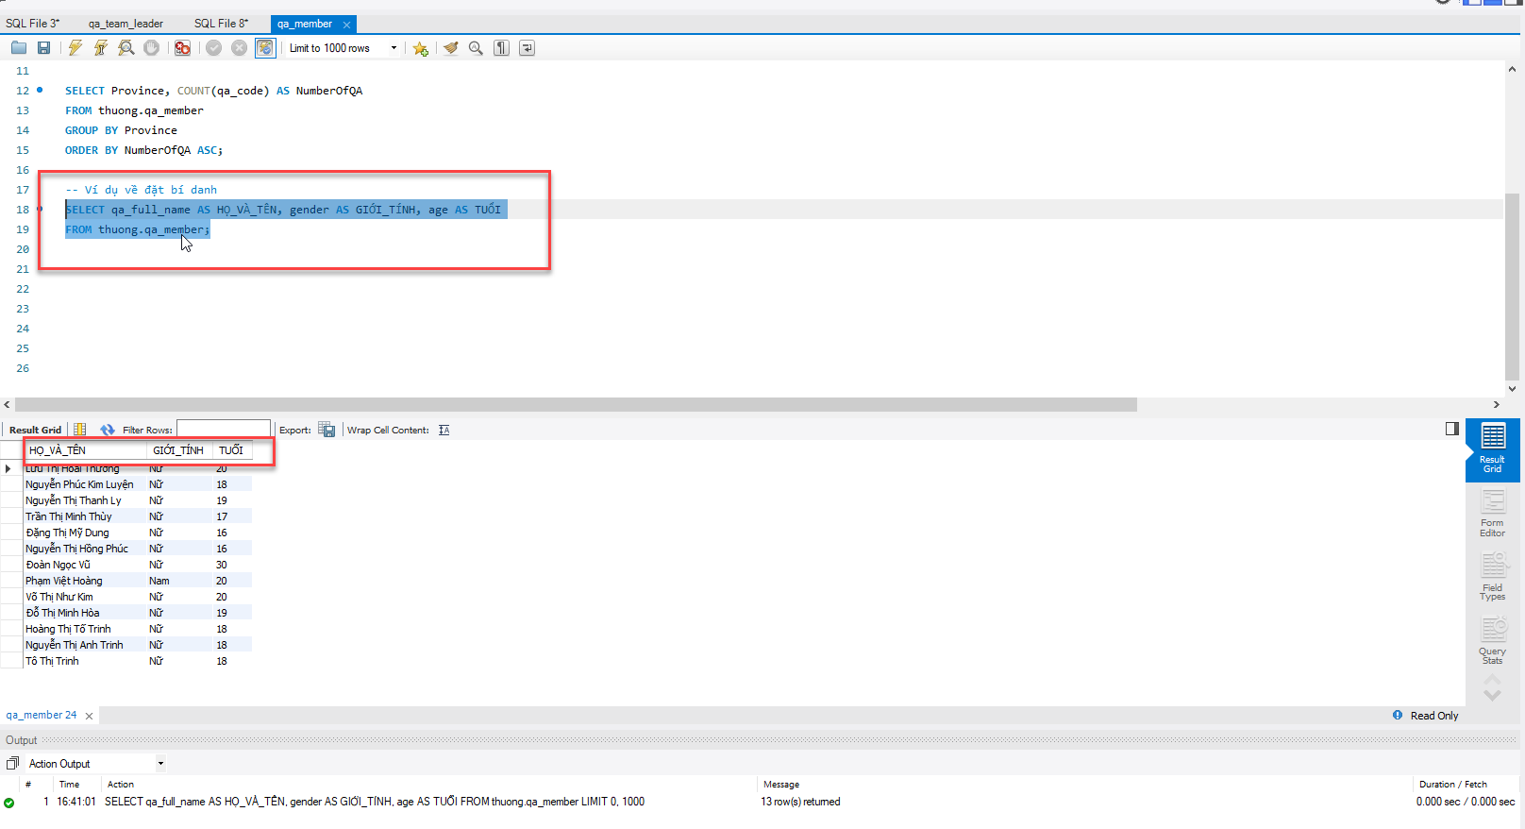Execute statement under cursor icon

click(101, 48)
